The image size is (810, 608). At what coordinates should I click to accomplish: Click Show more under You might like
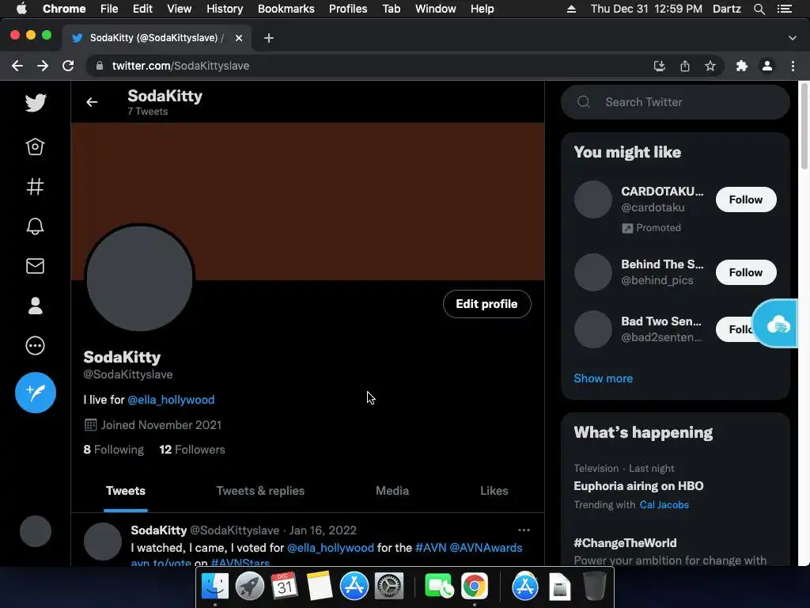(603, 378)
